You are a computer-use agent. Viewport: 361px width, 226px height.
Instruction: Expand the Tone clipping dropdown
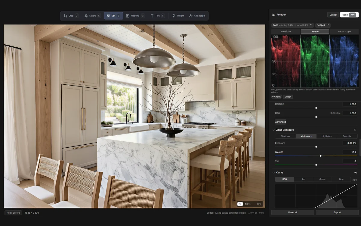[x=292, y=25]
